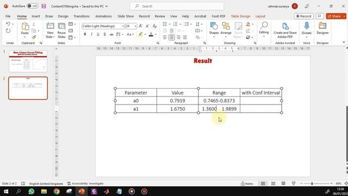The image size is (348, 196).
Task: Switch to the Design tab
Action: [63, 16]
